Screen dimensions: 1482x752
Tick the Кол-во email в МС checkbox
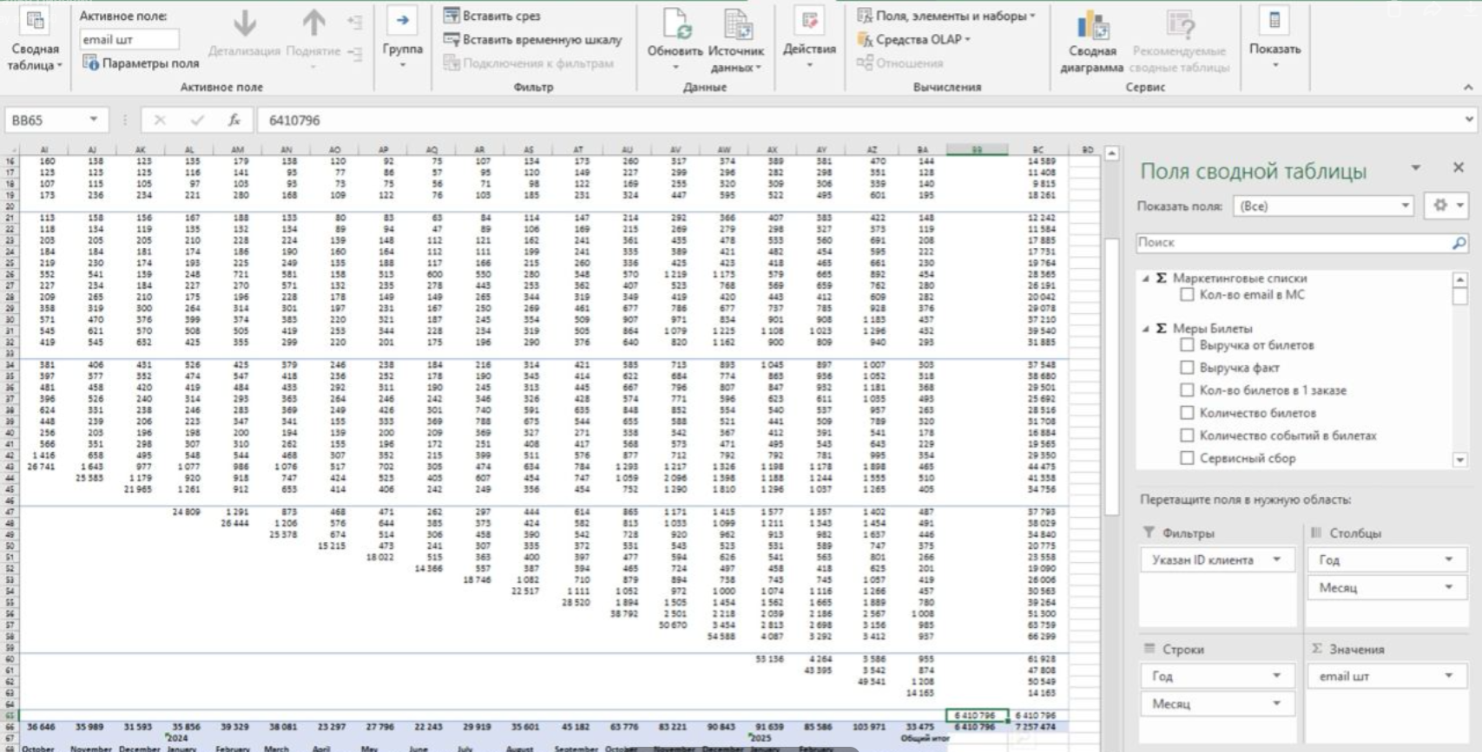1187,295
